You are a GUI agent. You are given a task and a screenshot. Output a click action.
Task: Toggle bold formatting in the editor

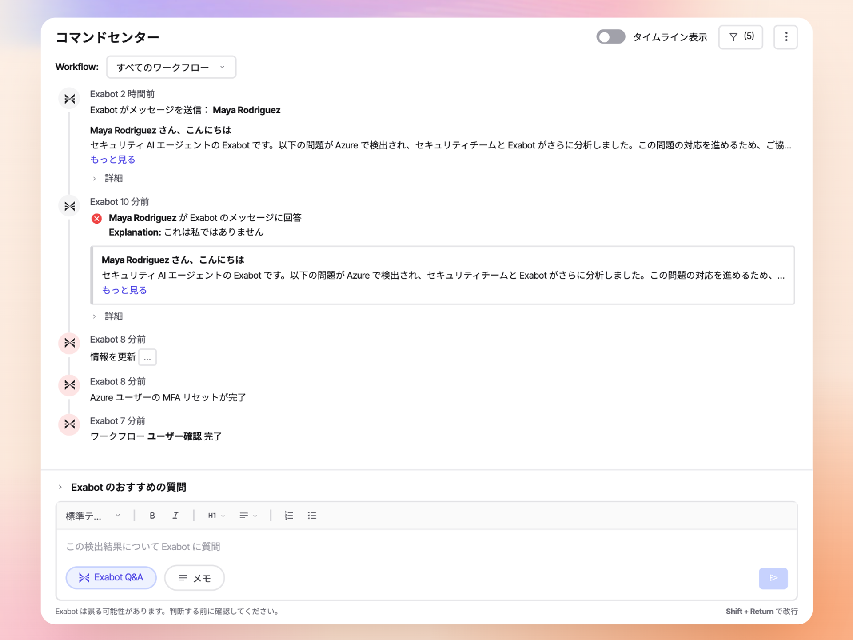152,516
